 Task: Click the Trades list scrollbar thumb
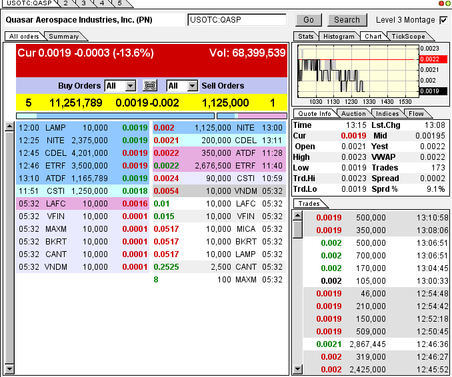[x=298, y=230]
